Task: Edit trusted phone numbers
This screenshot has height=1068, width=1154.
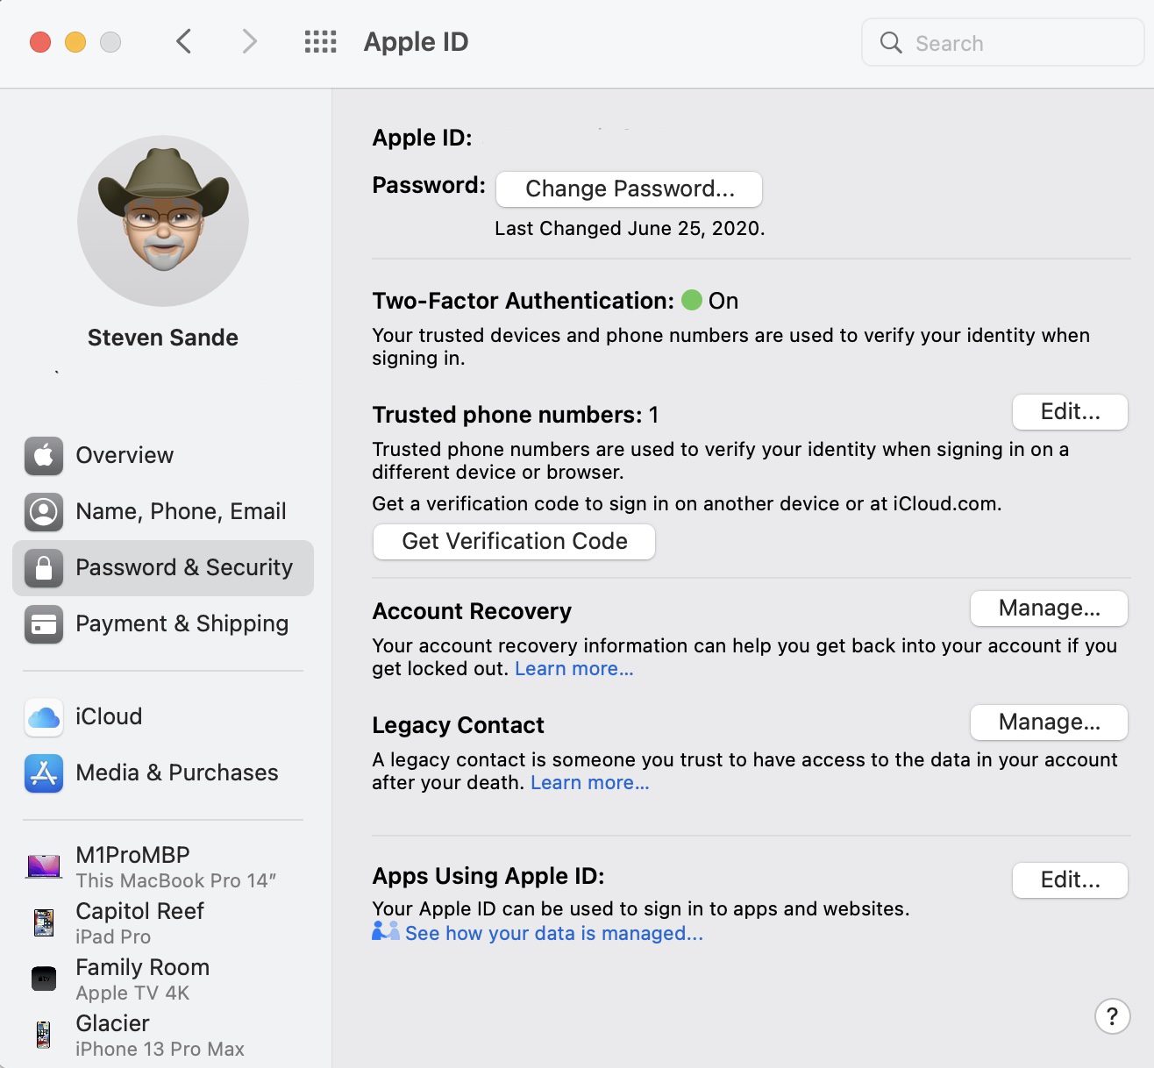Action: click(x=1069, y=412)
